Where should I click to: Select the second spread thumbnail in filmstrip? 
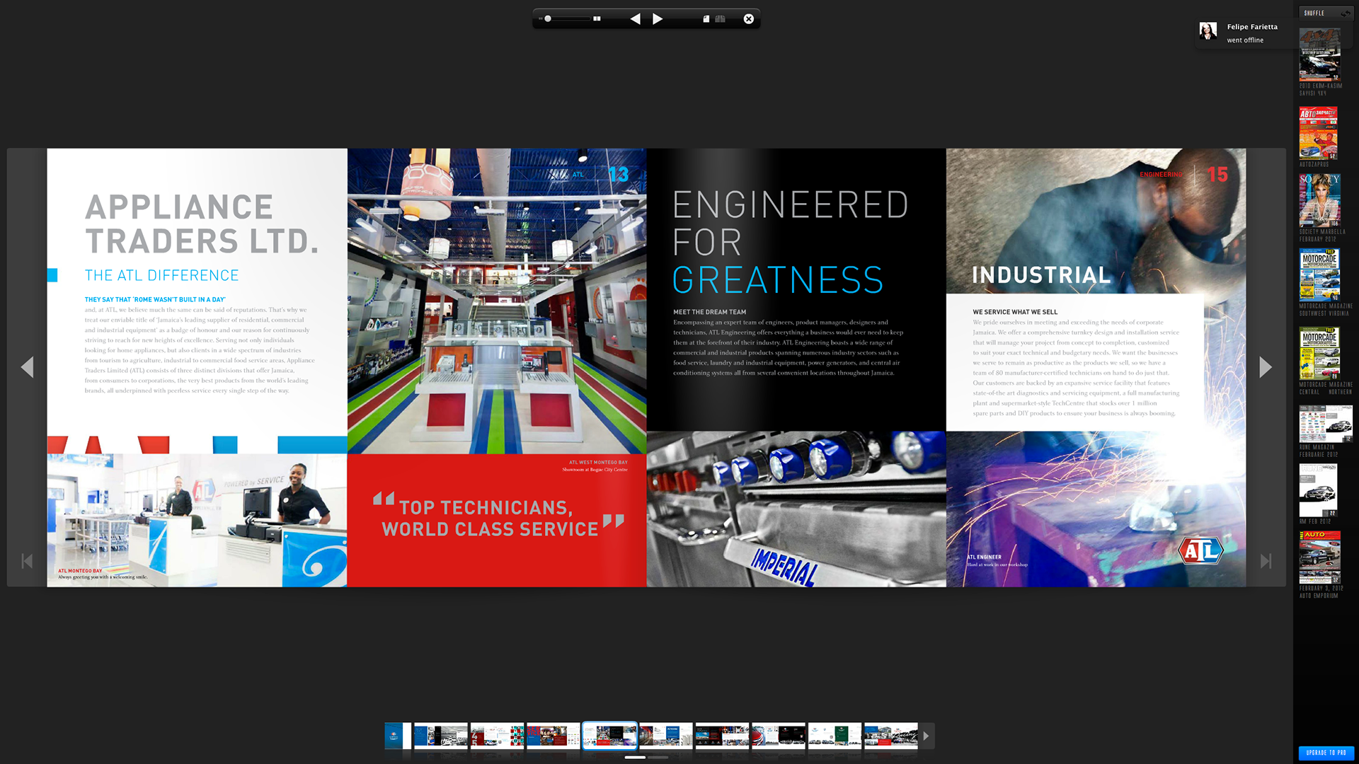[x=441, y=736]
